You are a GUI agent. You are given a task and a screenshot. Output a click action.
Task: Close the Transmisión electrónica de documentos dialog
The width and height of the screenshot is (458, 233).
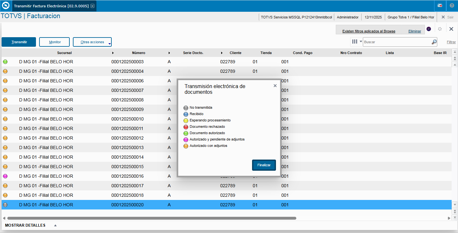coord(275,86)
